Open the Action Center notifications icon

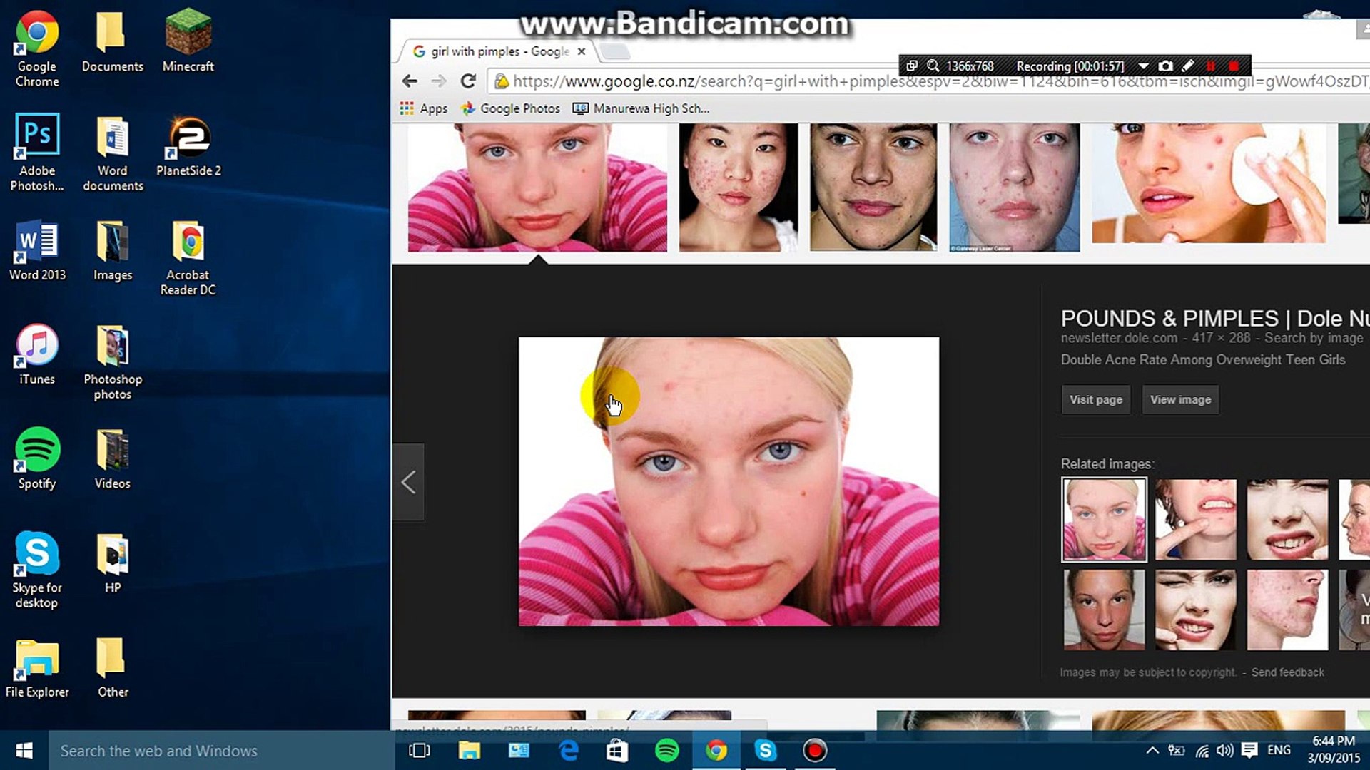(x=1249, y=750)
